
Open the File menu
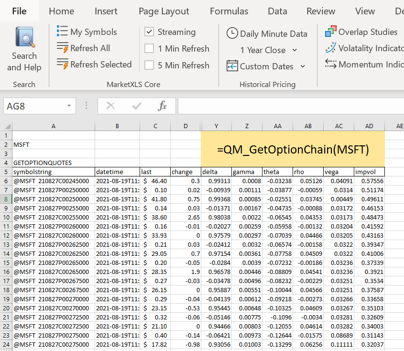[19, 11]
